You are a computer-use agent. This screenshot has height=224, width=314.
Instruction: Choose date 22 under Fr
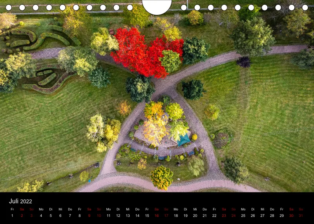coord(214,216)
